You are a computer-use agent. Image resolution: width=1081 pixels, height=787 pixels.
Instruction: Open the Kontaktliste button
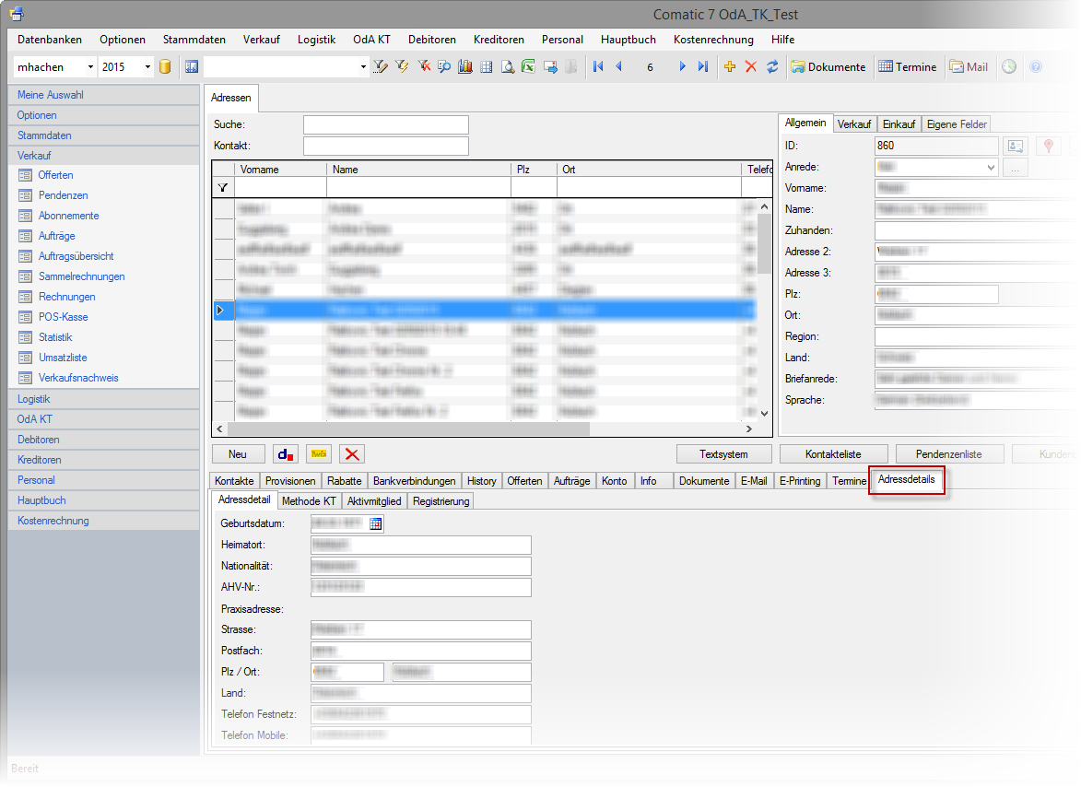click(833, 454)
